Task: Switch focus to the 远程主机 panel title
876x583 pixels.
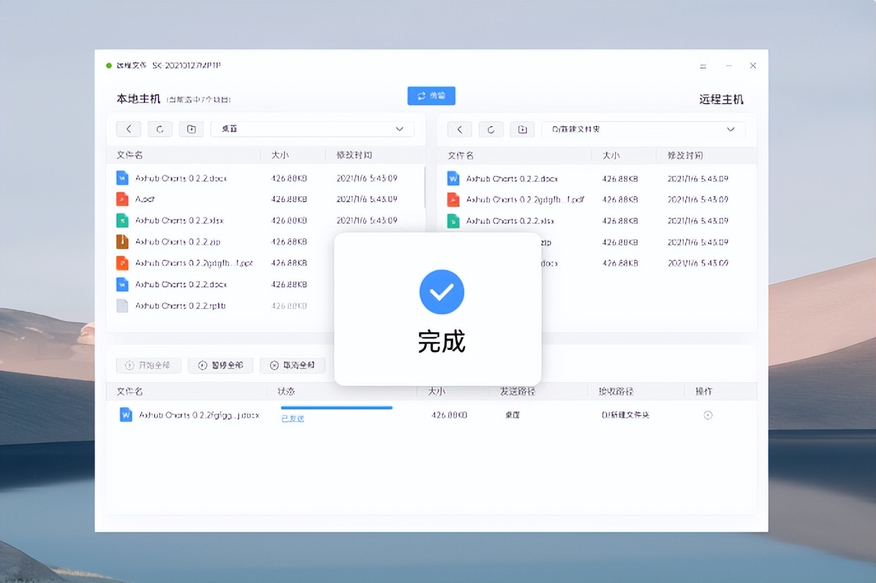Action: (x=720, y=99)
